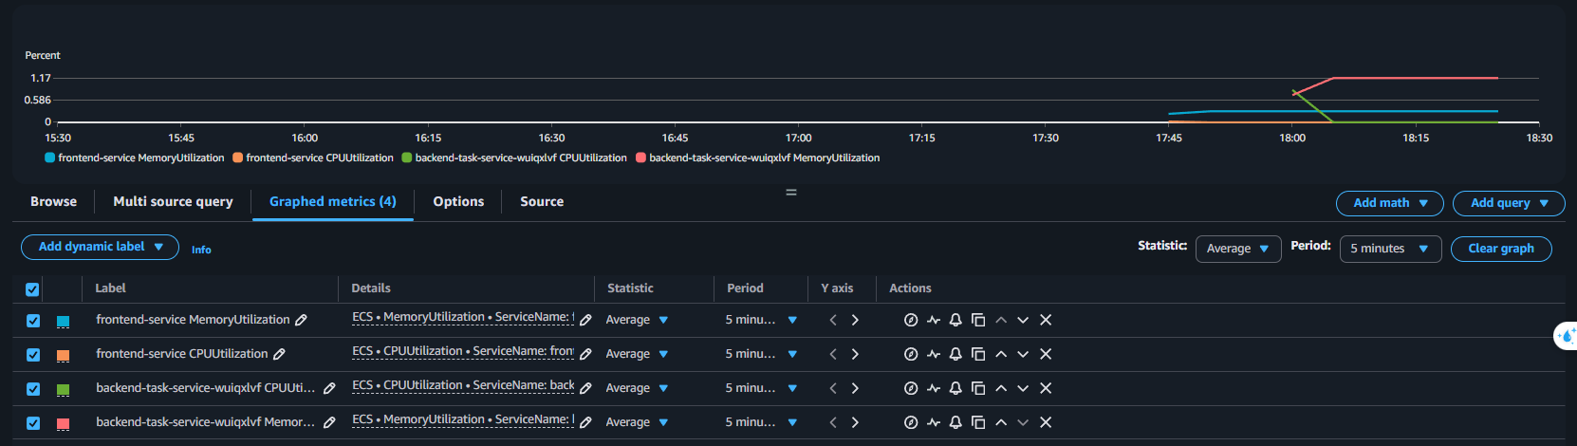The image size is (1577, 446).
Task: Switch backend MemoryUtilization to right Y axis
Action: pos(855,422)
